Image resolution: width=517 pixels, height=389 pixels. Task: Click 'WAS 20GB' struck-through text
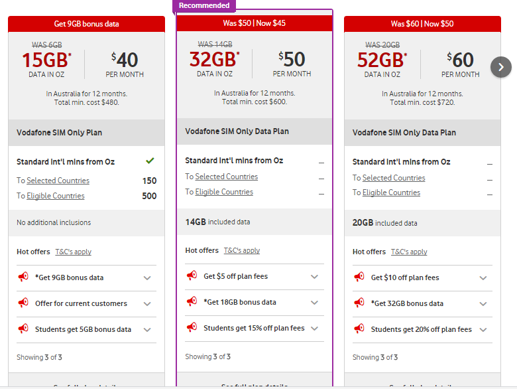click(x=382, y=45)
